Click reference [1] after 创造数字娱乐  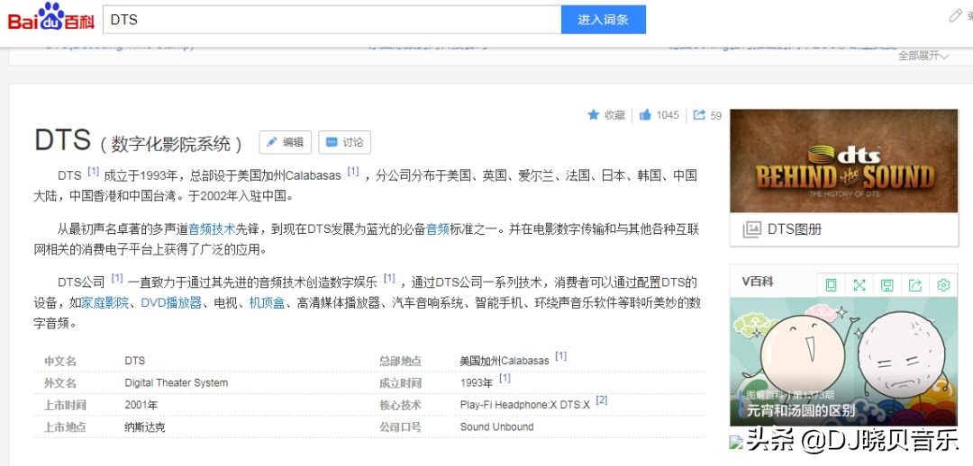coord(389,278)
